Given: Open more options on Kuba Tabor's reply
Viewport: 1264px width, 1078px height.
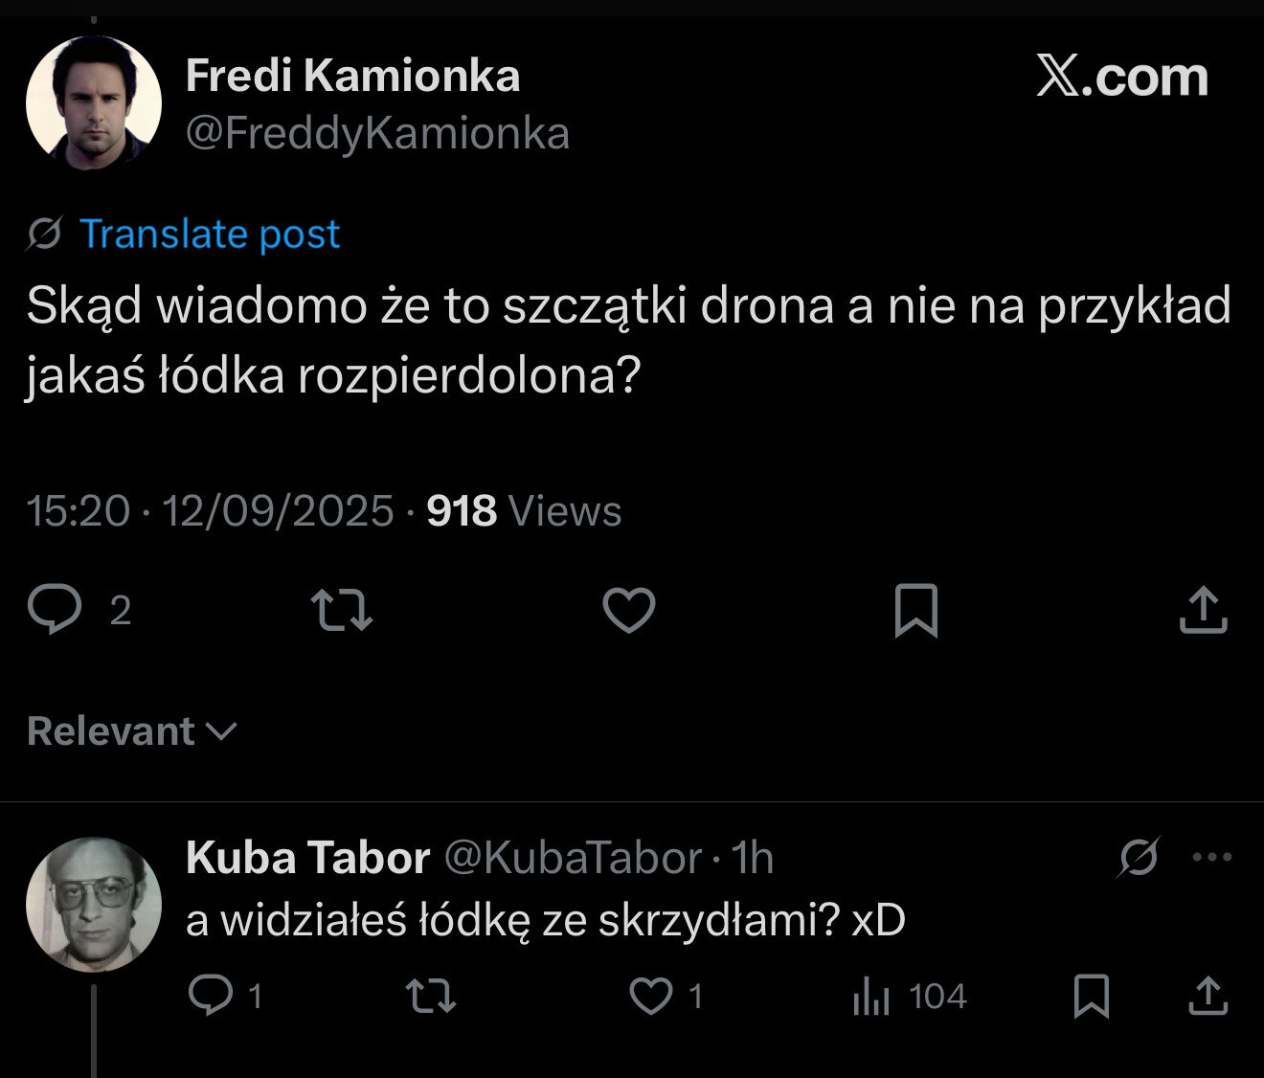Looking at the screenshot, I should pos(1212,857).
